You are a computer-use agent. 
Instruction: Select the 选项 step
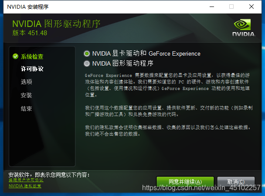click(26, 82)
